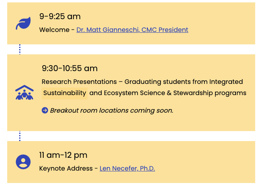Click Breakout room locations coming soon text
This screenshot has height=185, width=258.
(112, 110)
